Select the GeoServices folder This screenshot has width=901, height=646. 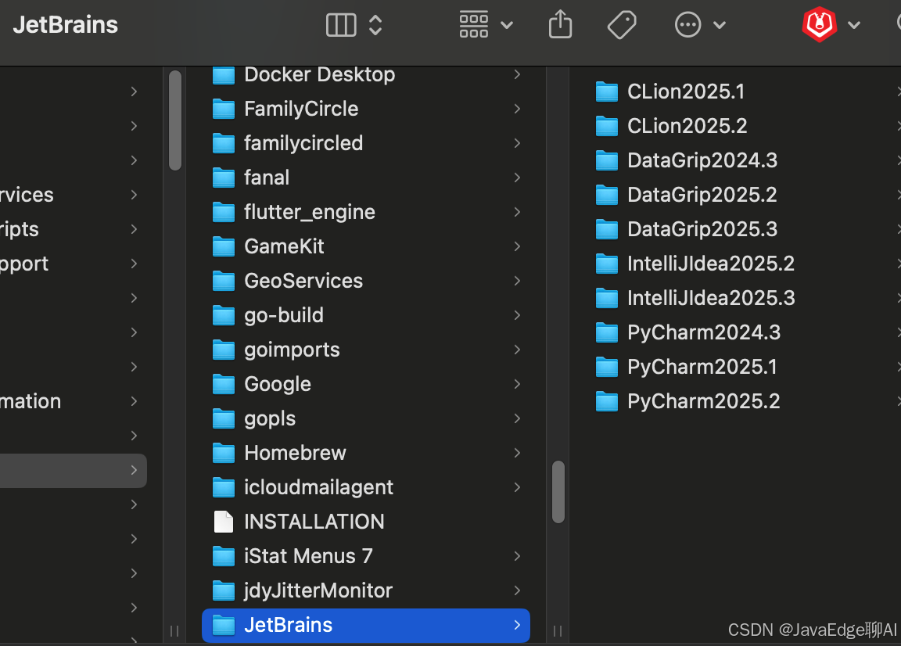[366, 281]
